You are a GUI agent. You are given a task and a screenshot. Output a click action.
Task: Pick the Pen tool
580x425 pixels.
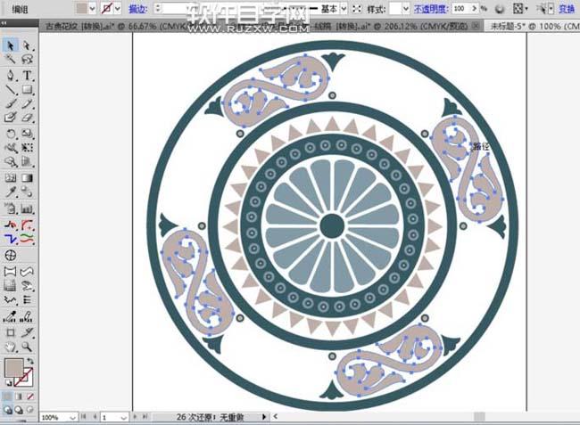(11, 75)
